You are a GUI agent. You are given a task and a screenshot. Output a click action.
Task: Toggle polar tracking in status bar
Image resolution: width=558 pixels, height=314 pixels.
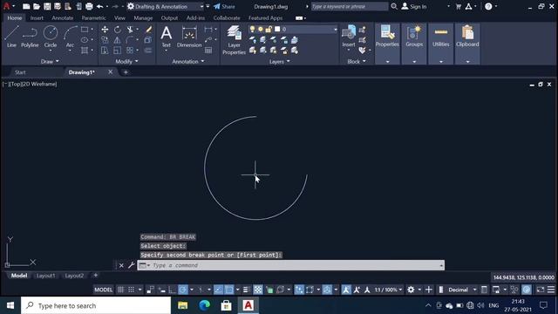[183, 290]
